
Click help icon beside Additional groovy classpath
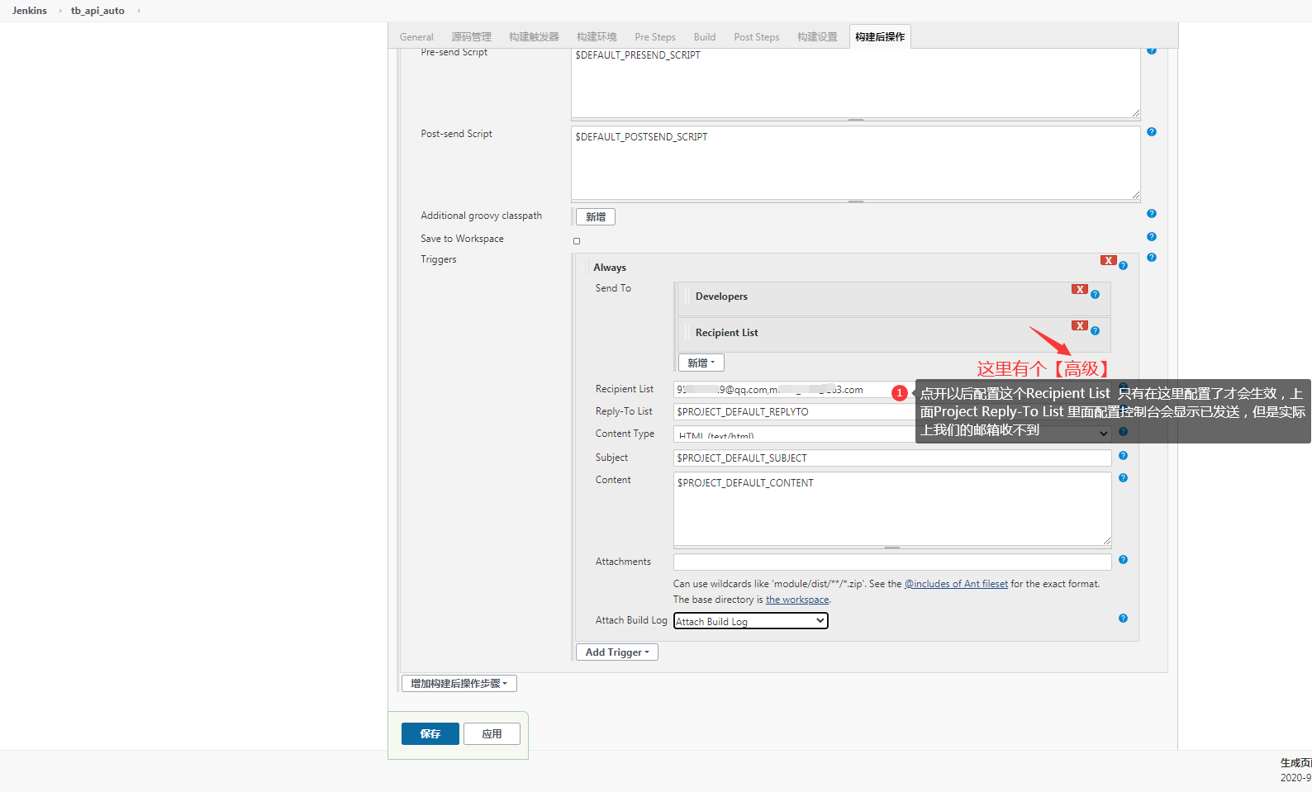[x=1151, y=214]
